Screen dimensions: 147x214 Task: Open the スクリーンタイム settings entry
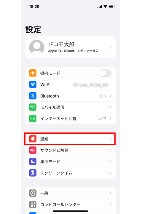click(71, 173)
